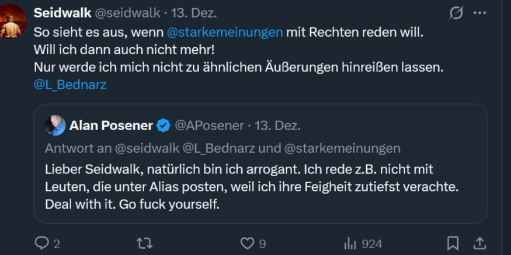Click the Alan Posener display name
The height and width of the screenshot is (255, 511).
pyautogui.click(x=111, y=125)
